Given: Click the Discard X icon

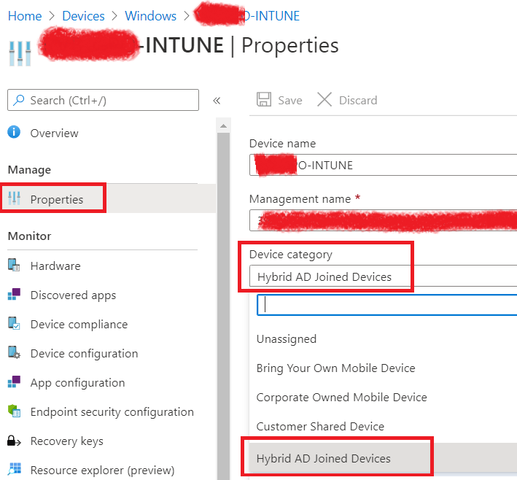Looking at the screenshot, I should (324, 99).
